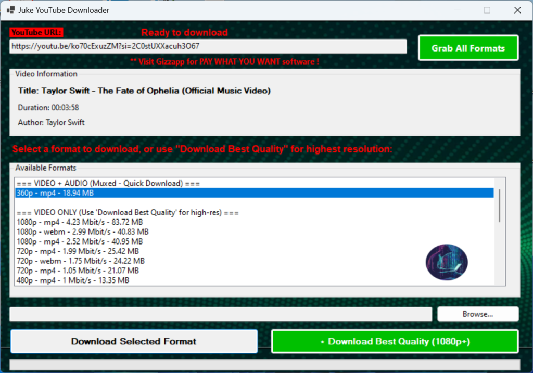Select 1080p mp4 4.23 Mbit/s format

point(79,222)
